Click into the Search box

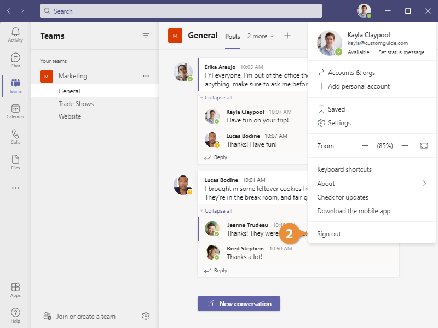[x=181, y=11]
